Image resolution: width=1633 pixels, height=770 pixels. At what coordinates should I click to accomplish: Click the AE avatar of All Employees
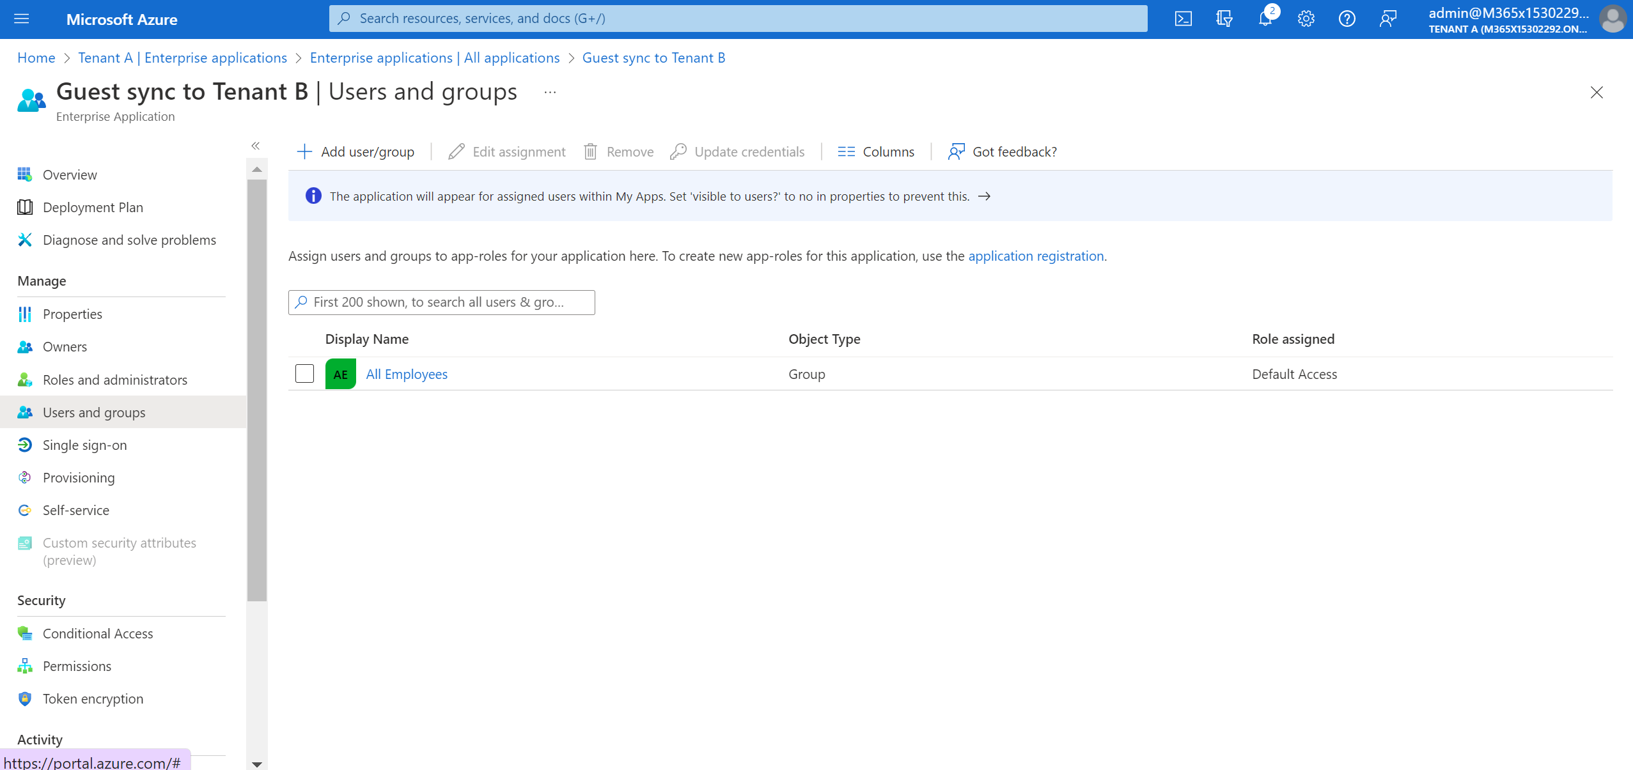pos(340,374)
